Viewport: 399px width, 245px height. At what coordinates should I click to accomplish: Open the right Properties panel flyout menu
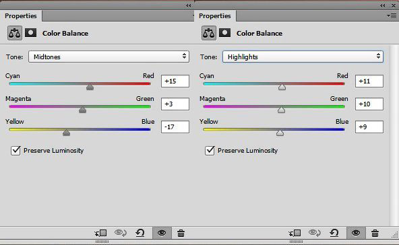[392, 16]
